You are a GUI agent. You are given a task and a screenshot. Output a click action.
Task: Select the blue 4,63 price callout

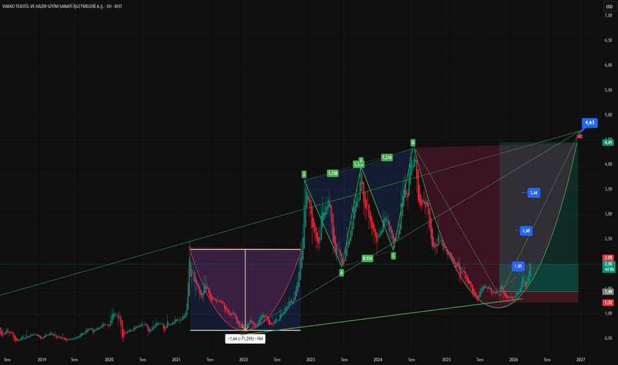[x=589, y=123]
